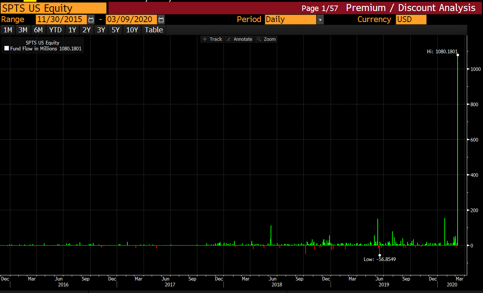Open the Period dropdown showing Daily
This screenshot has height=293, width=483.
point(291,19)
